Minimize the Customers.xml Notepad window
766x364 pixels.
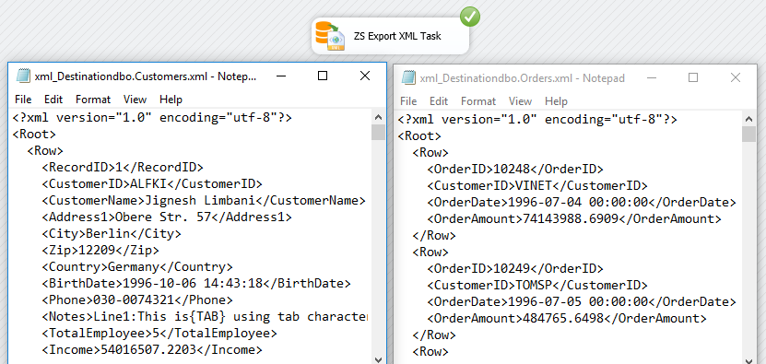[281, 76]
